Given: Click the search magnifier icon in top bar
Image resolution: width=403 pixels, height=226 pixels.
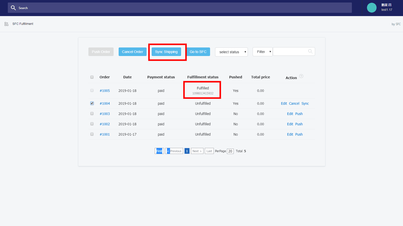Looking at the screenshot, I should [x=13, y=8].
